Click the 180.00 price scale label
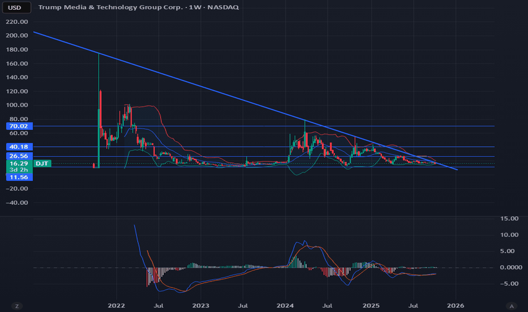 click(17, 49)
